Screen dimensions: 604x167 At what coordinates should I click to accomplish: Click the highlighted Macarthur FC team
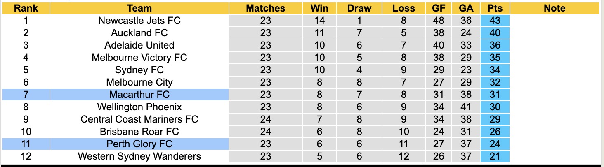click(x=139, y=95)
